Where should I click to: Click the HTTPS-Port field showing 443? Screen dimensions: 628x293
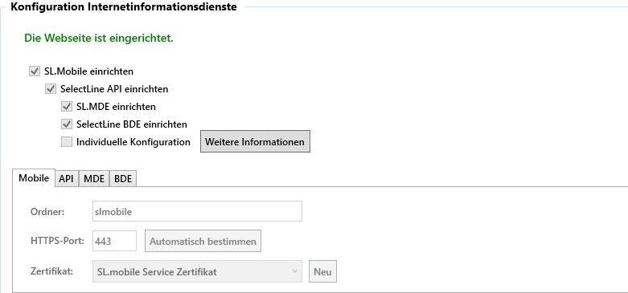(114, 241)
